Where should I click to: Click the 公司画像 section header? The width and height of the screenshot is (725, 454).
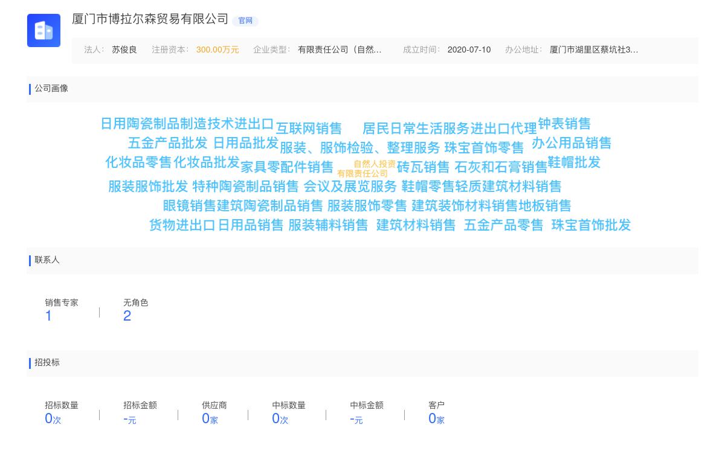(x=51, y=89)
